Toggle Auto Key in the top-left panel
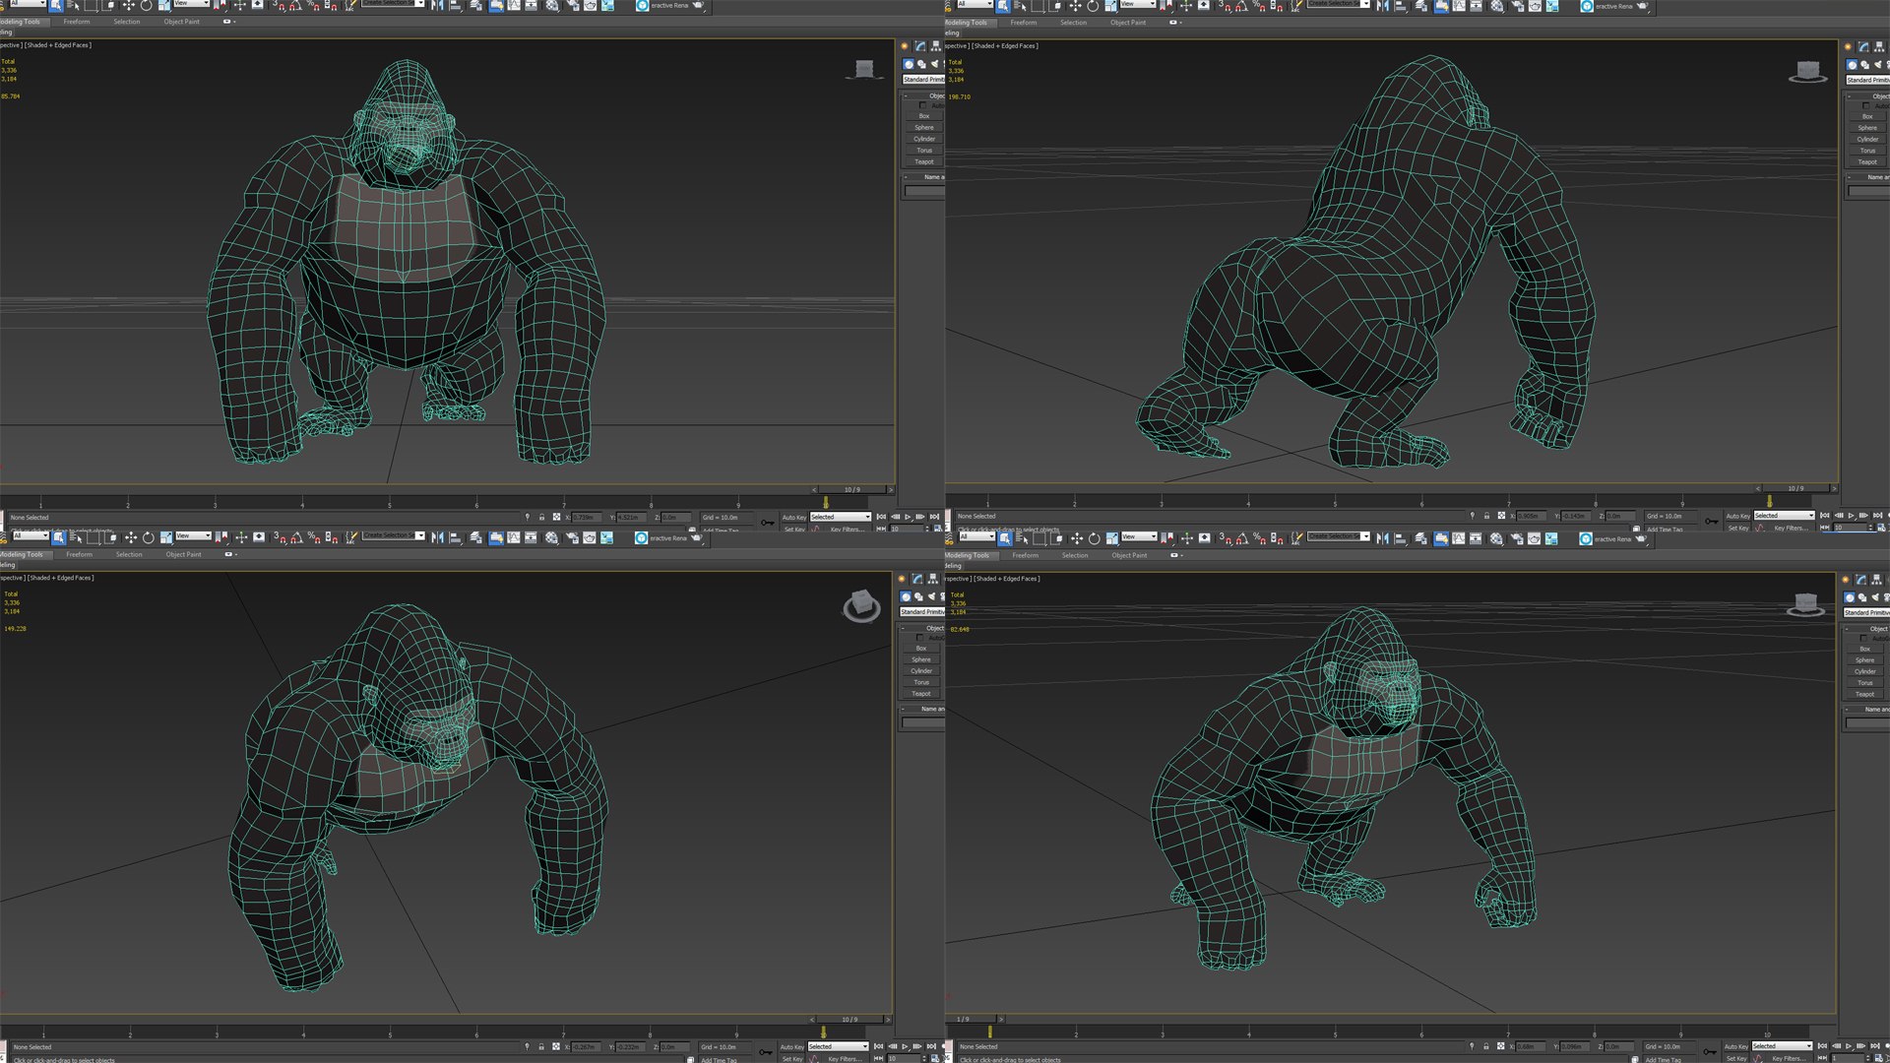1890x1063 pixels. tap(793, 517)
